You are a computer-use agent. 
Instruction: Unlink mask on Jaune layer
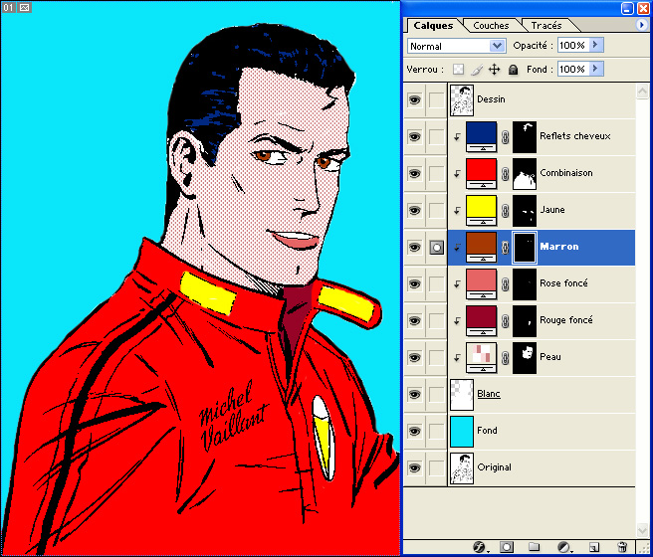click(x=505, y=211)
